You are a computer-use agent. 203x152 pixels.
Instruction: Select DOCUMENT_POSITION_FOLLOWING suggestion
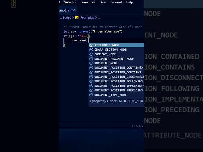pos(116,81)
